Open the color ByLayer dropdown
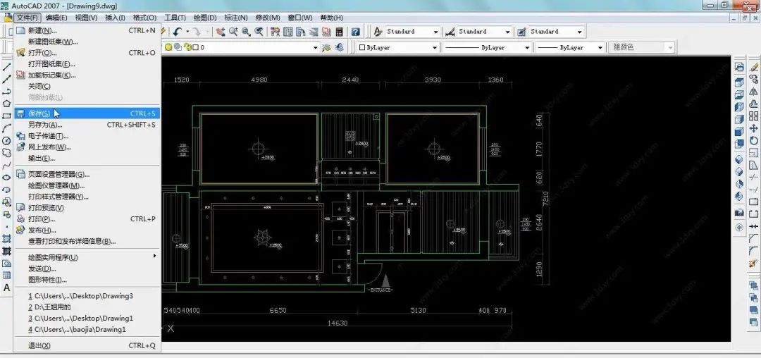761x358 pixels. pos(434,47)
